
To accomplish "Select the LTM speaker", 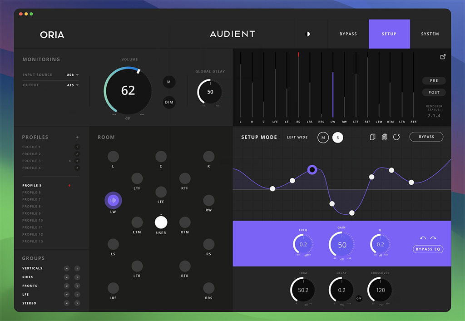I will [137, 222].
